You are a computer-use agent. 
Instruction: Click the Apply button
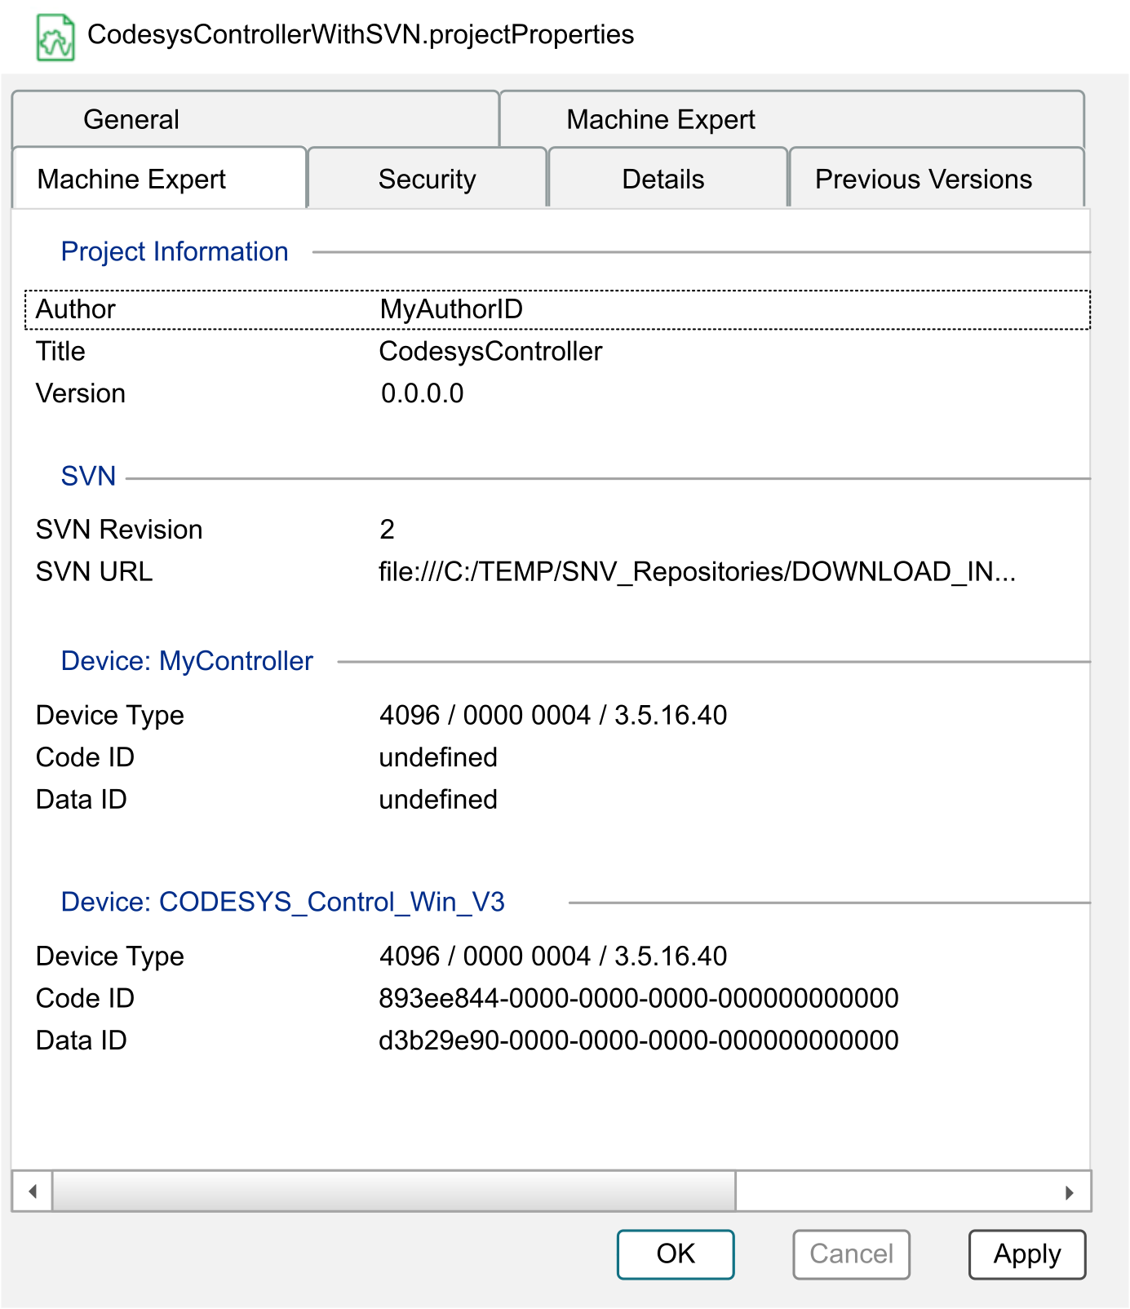(1027, 1254)
